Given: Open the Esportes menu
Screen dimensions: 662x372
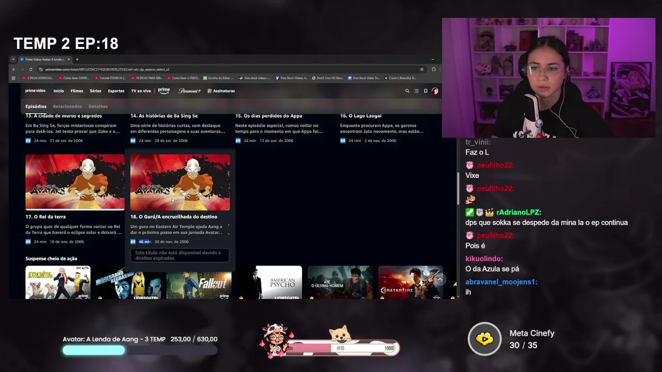Looking at the screenshot, I should click(116, 91).
